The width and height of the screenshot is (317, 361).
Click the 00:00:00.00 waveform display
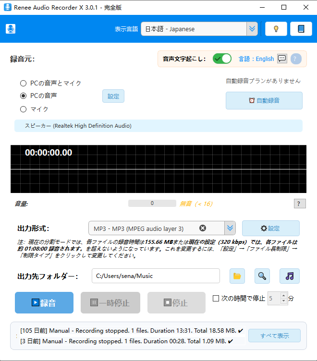pyautogui.click(x=158, y=169)
